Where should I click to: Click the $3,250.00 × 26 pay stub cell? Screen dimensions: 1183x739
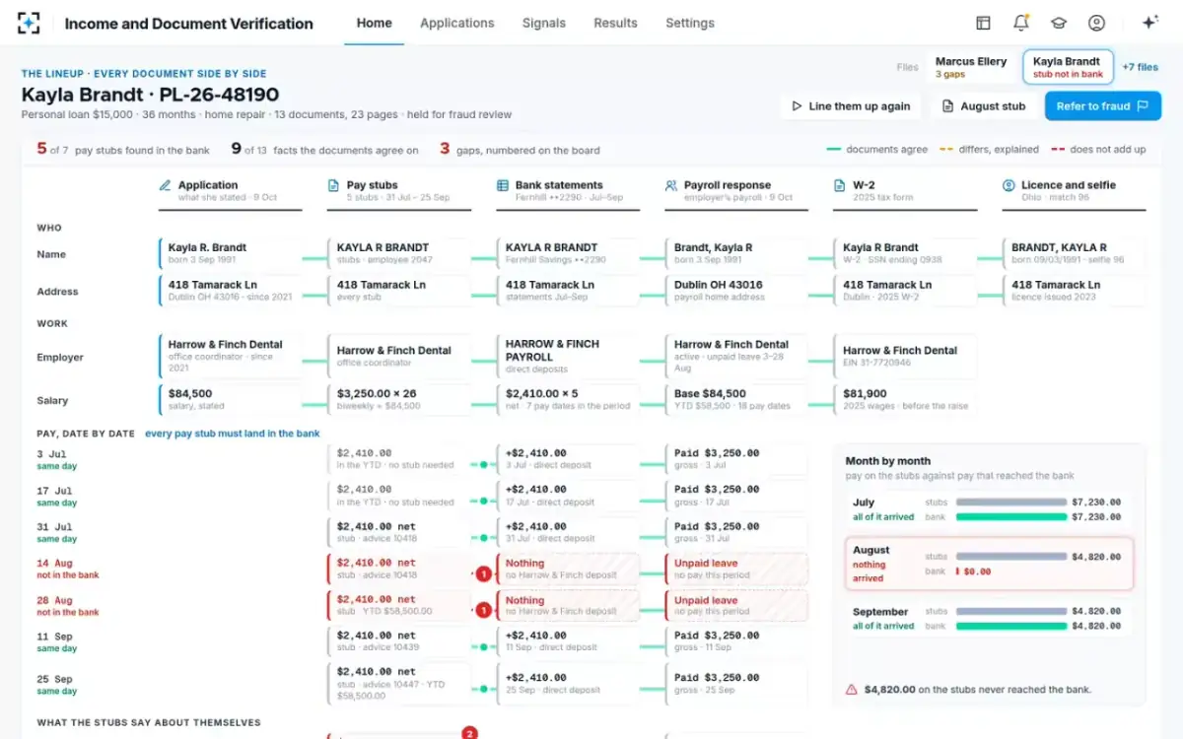pyautogui.click(x=399, y=399)
